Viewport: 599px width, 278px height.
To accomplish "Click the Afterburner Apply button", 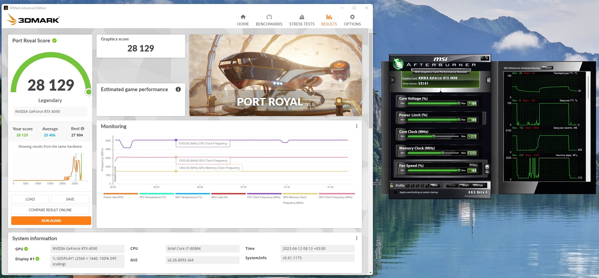I will pos(452,185).
